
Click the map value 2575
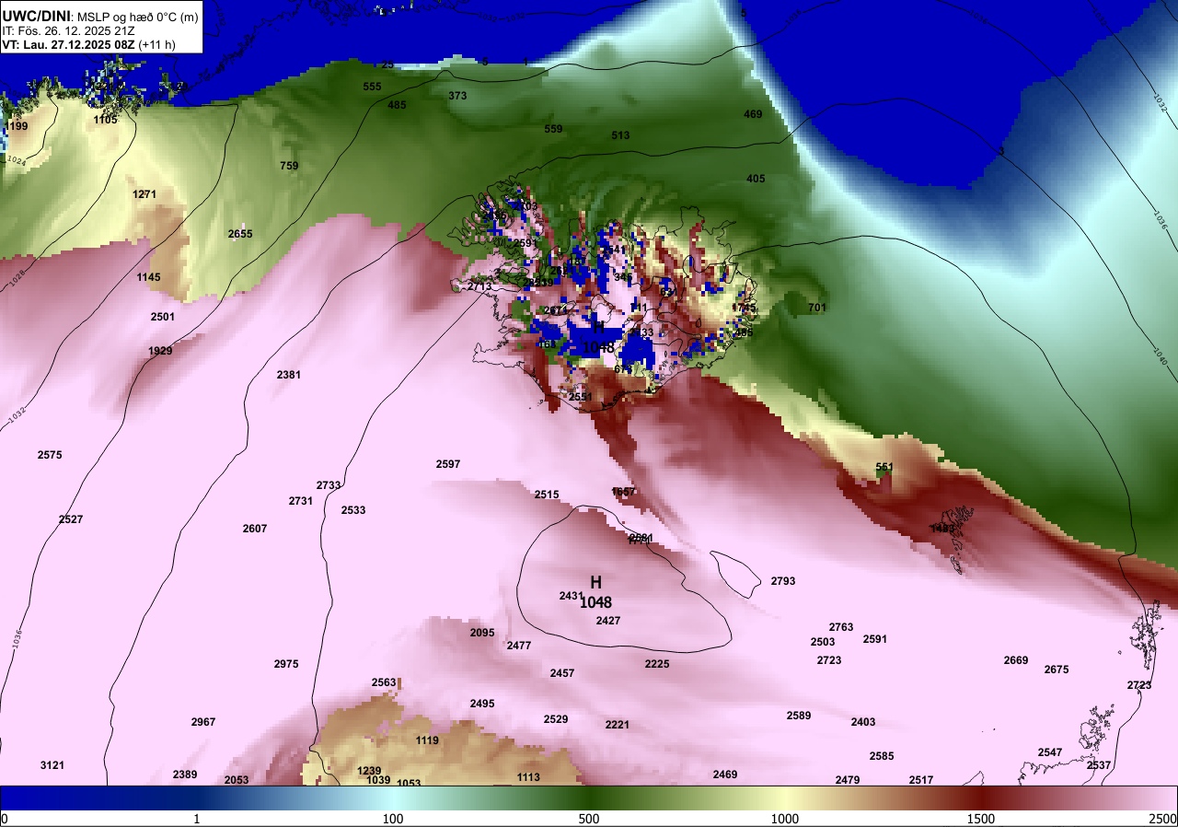coord(50,455)
